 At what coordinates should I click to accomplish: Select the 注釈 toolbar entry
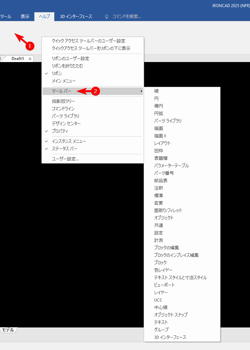coord(182,188)
